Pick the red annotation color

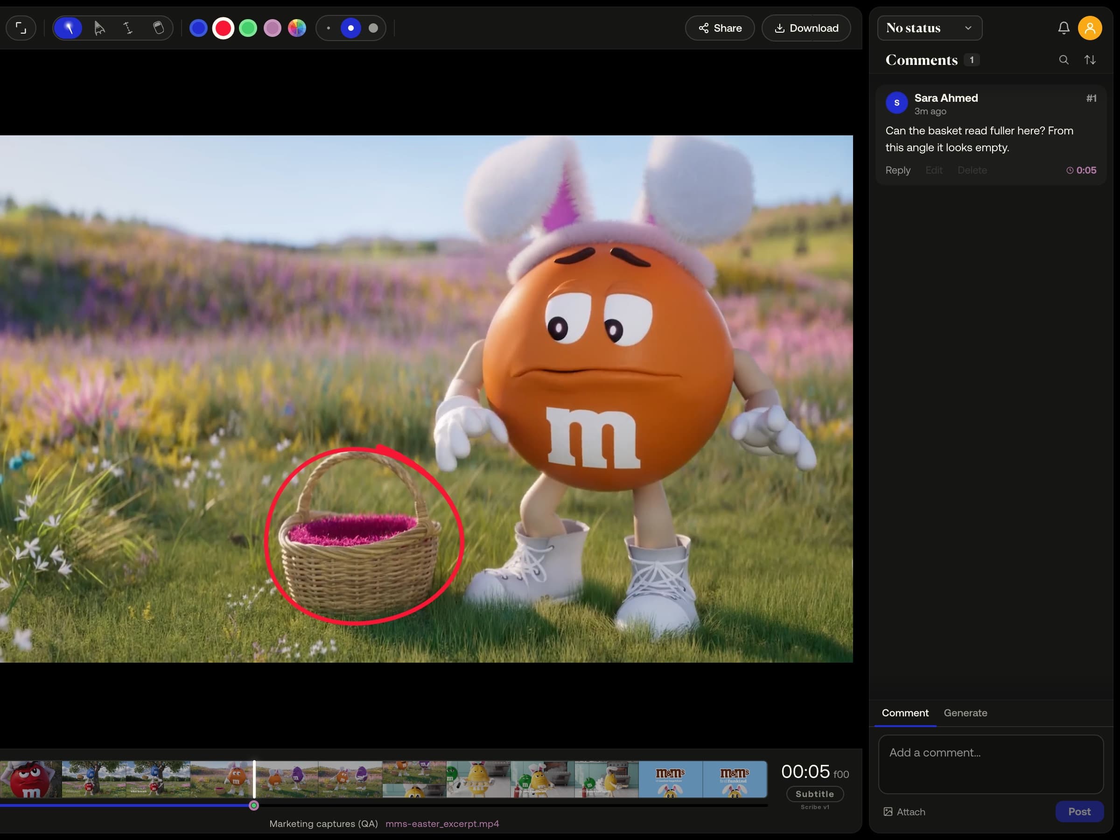pyautogui.click(x=223, y=28)
